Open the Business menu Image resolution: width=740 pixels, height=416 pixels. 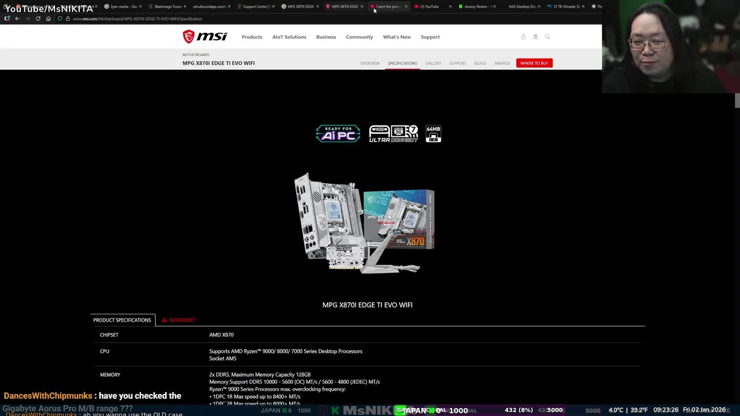(326, 37)
